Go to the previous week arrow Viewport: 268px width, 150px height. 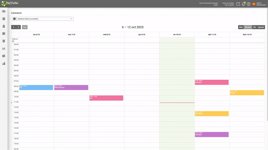click(x=13, y=27)
